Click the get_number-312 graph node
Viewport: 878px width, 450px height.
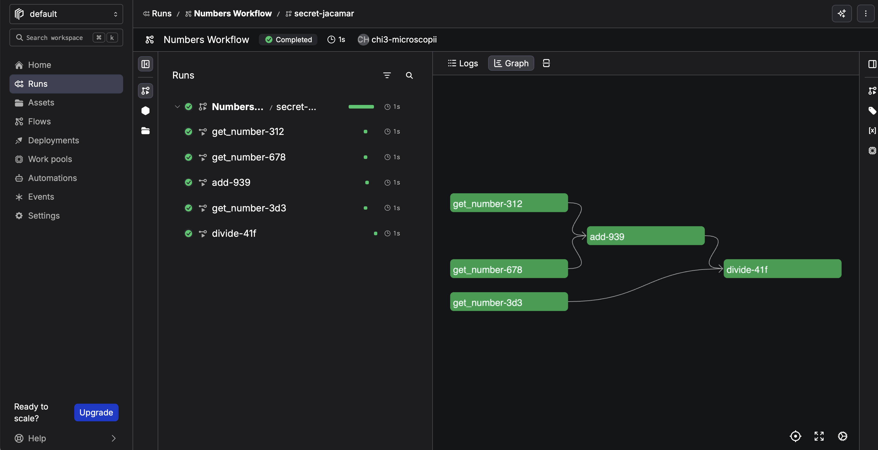point(509,203)
